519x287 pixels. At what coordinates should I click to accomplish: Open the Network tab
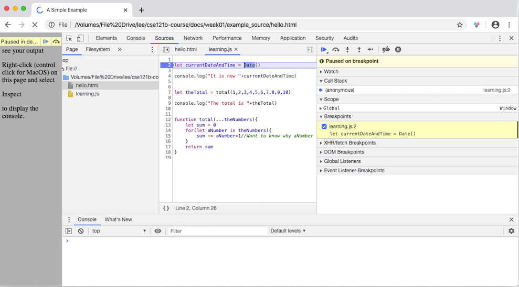tap(193, 38)
